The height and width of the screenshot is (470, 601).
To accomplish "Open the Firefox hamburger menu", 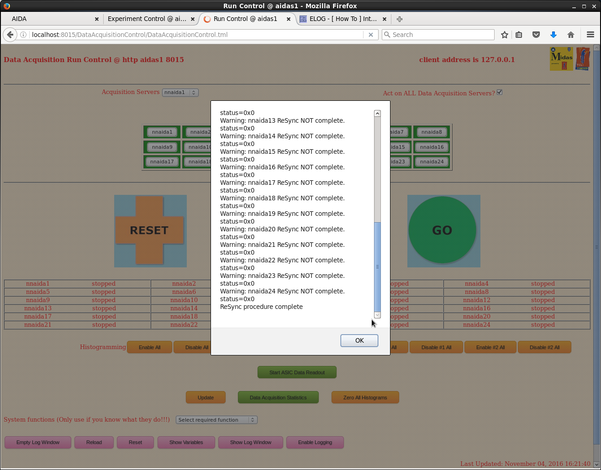I will (x=590, y=35).
